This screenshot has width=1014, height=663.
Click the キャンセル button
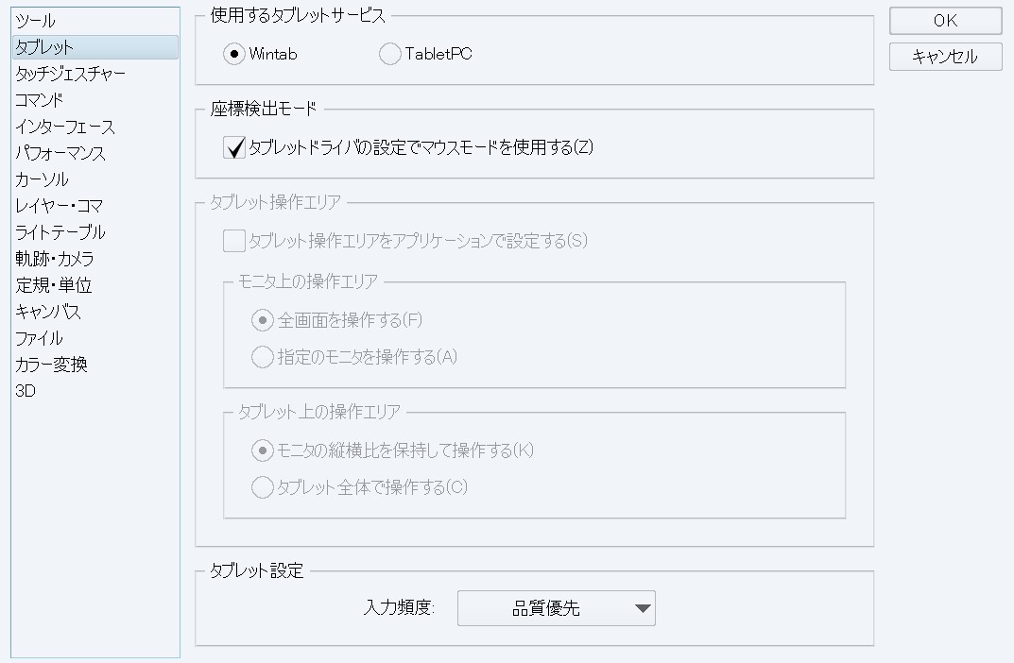pos(945,57)
